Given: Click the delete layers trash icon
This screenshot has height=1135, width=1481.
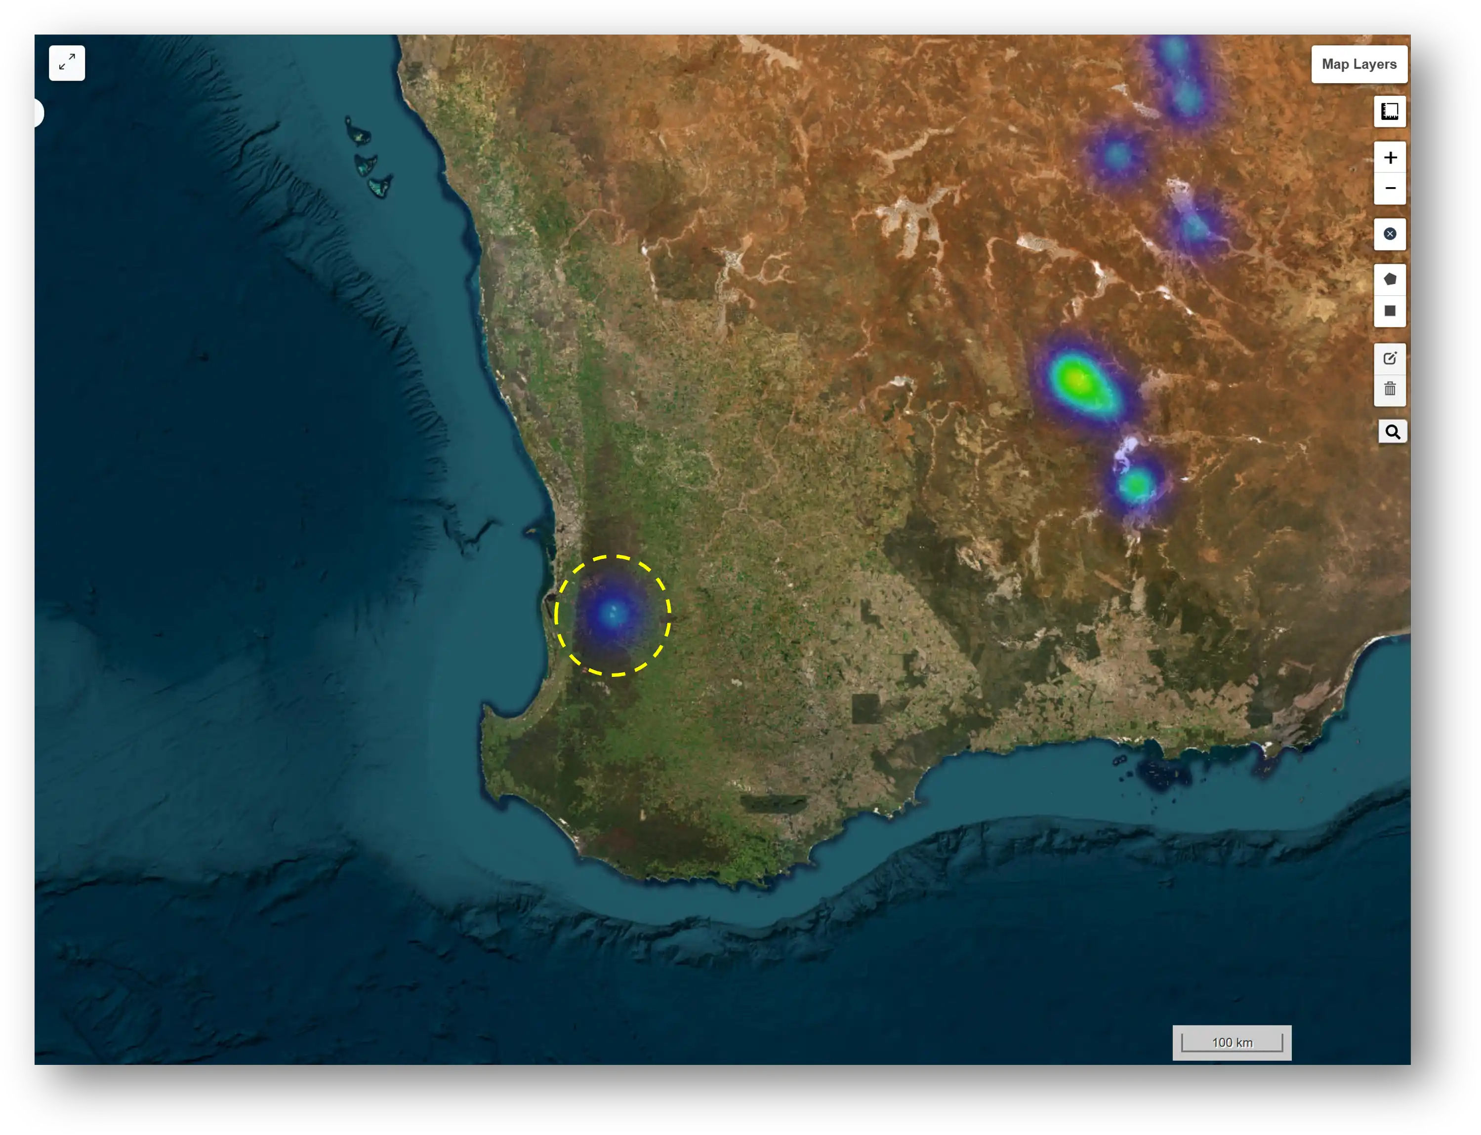Looking at the screenshot, I should tap(1390, 389).
